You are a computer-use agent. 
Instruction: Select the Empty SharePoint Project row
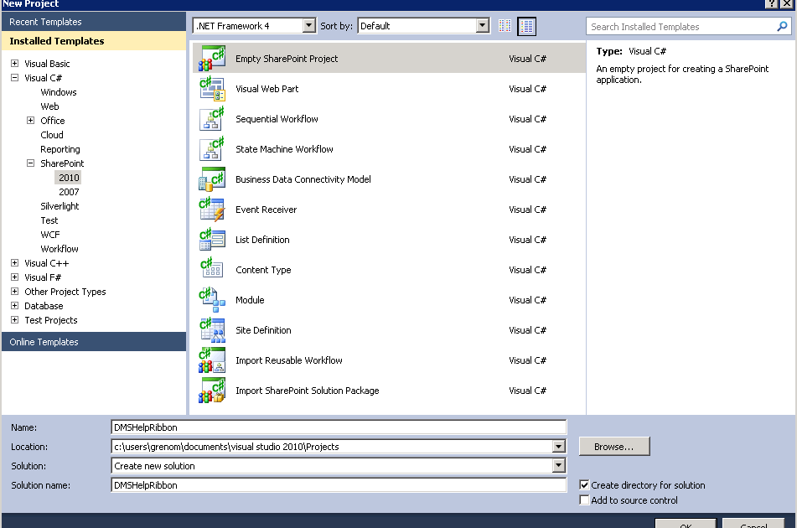[x=390, y=59]
